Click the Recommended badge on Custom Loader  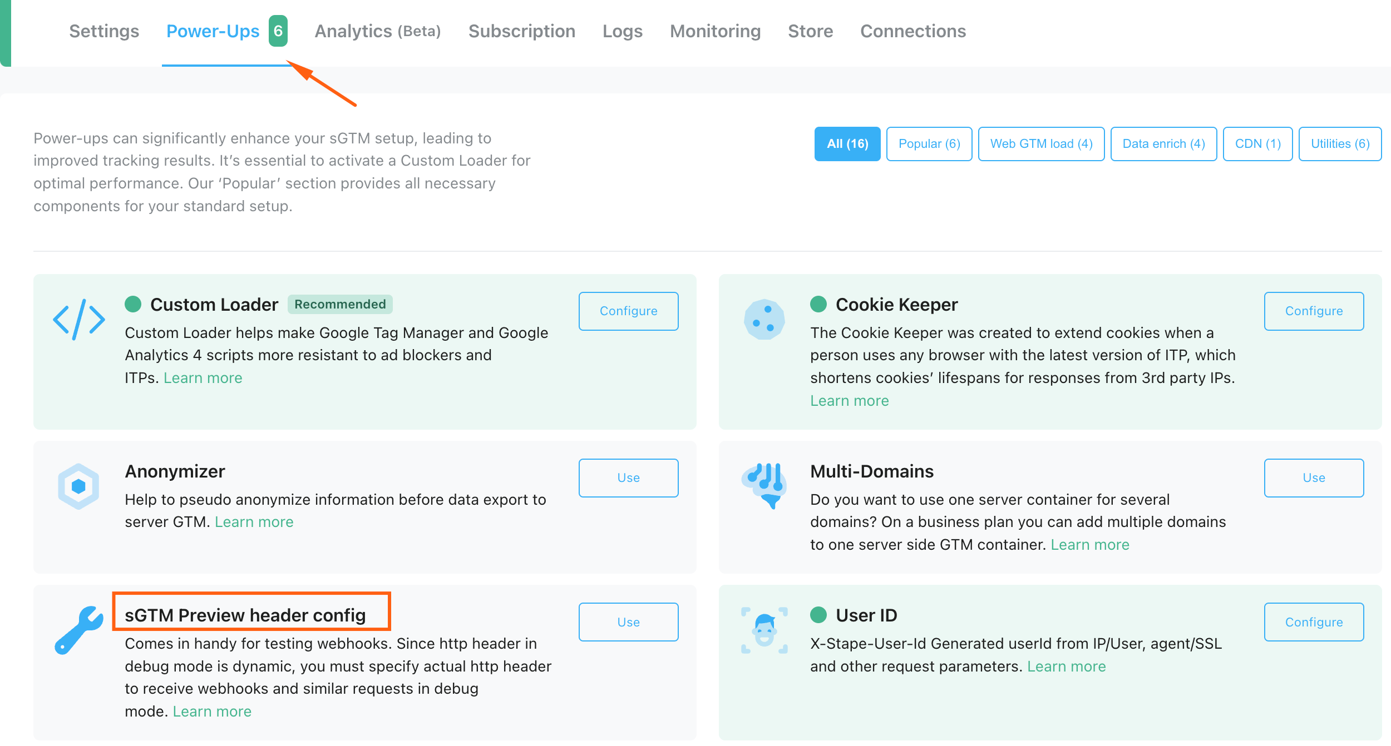[x=340, y=304]
